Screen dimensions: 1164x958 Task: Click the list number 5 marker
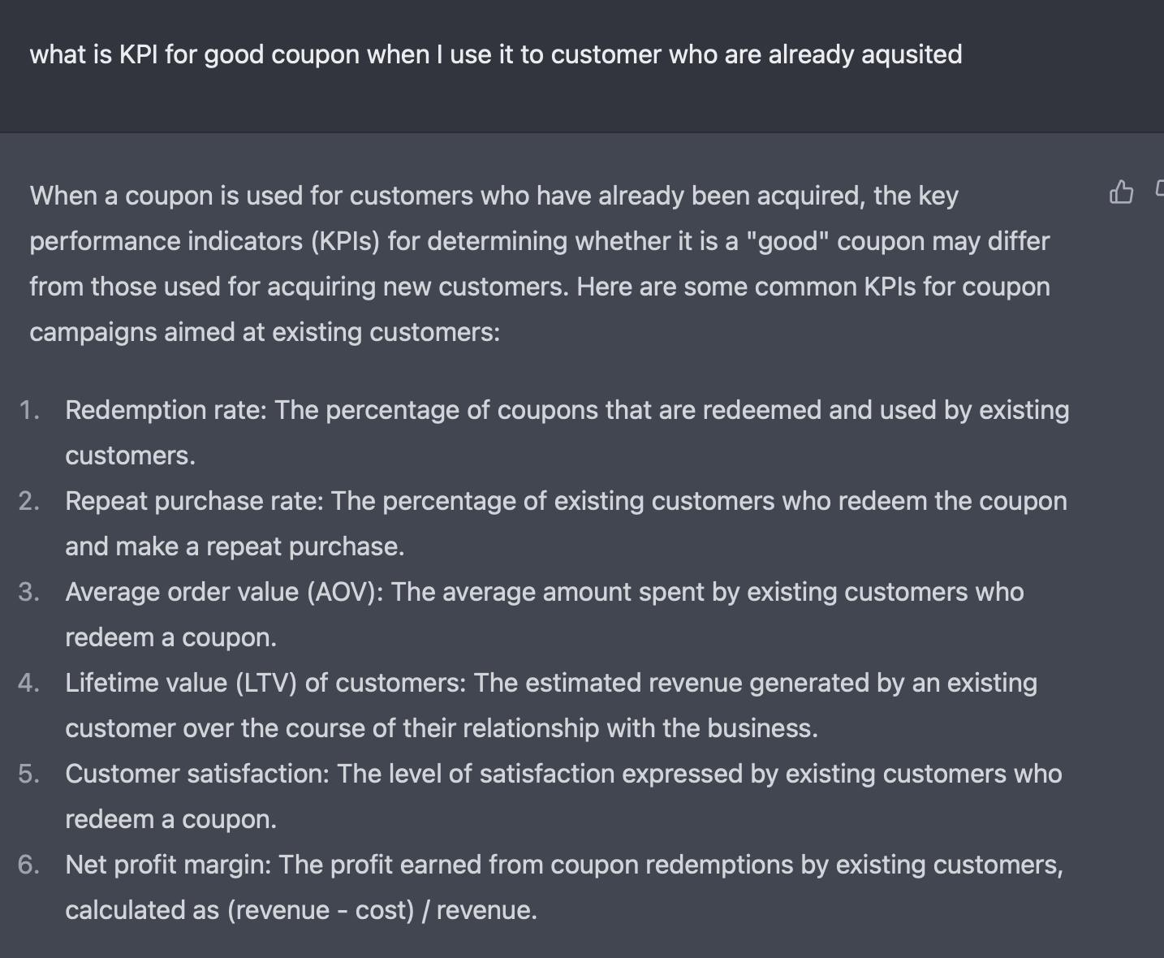tap(29, 774)
